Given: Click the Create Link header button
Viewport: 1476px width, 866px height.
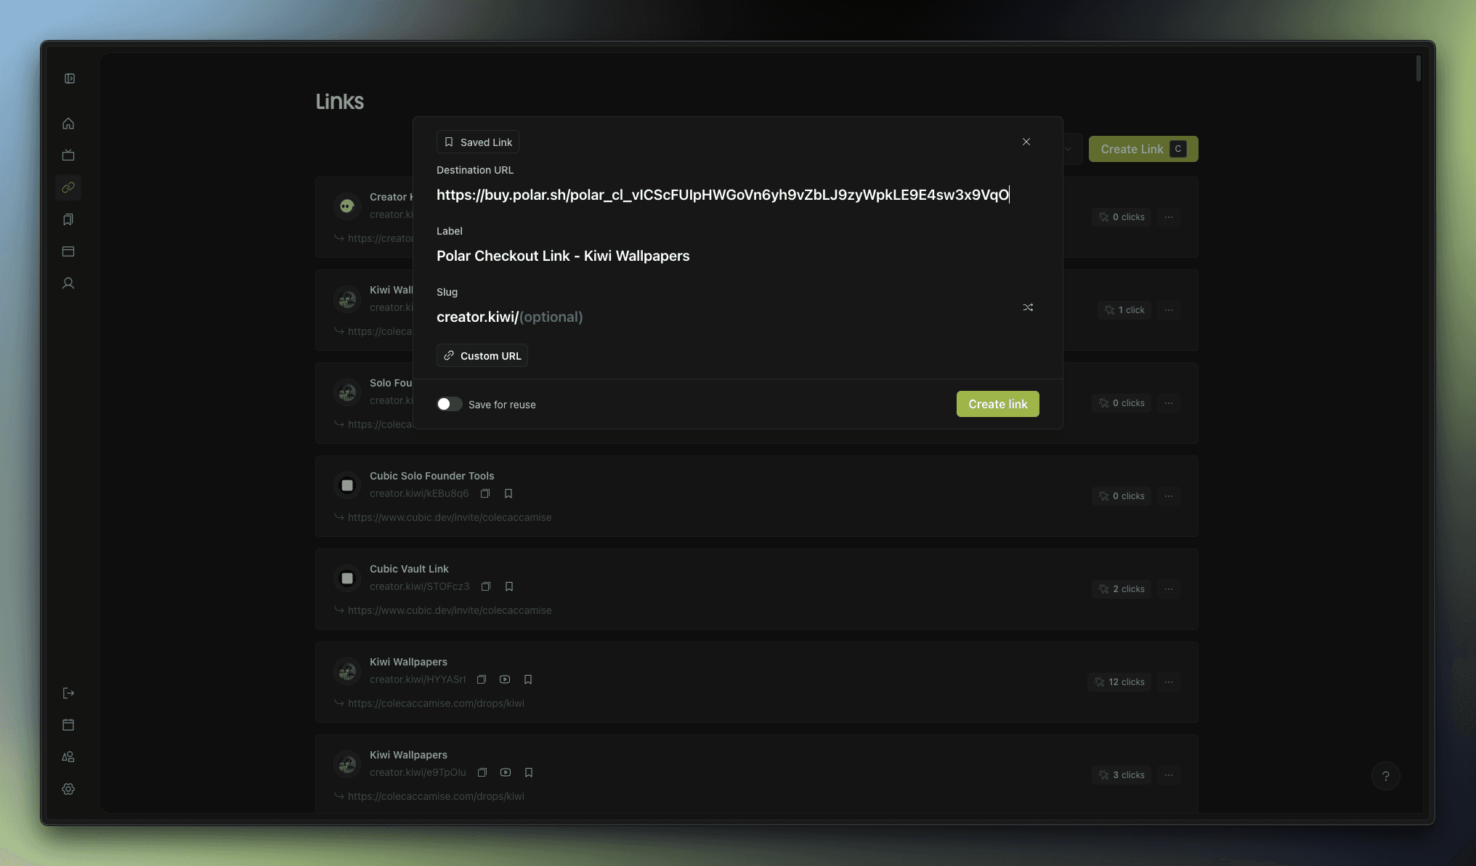Looking at the screenshot, I should 1143,149.
